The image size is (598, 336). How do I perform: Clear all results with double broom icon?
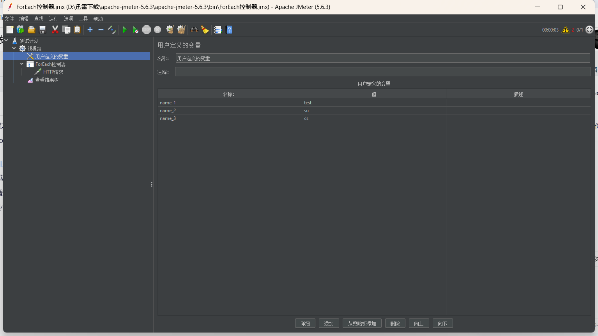coord(181,30)
